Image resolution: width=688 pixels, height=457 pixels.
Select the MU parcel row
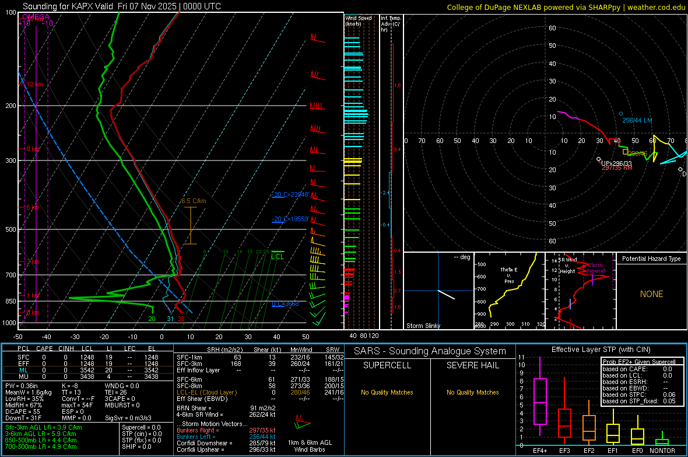(x=87, y=376)
